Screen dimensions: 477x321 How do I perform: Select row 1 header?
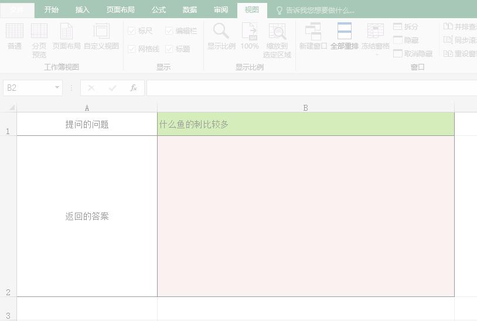pos(8,124)
